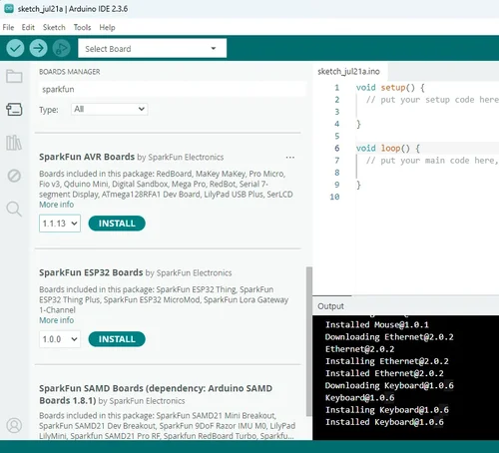Open the user account profile icon

(14, 425)
